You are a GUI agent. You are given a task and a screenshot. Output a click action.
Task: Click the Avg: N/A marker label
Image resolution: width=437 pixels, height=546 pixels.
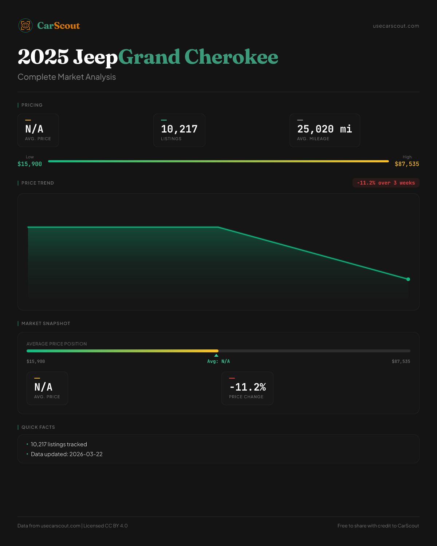[219, 361]
